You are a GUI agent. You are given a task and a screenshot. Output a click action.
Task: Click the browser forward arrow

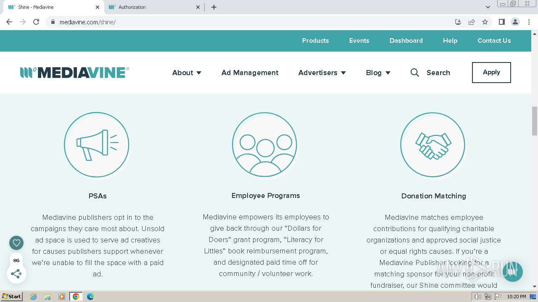click(23, 22)
